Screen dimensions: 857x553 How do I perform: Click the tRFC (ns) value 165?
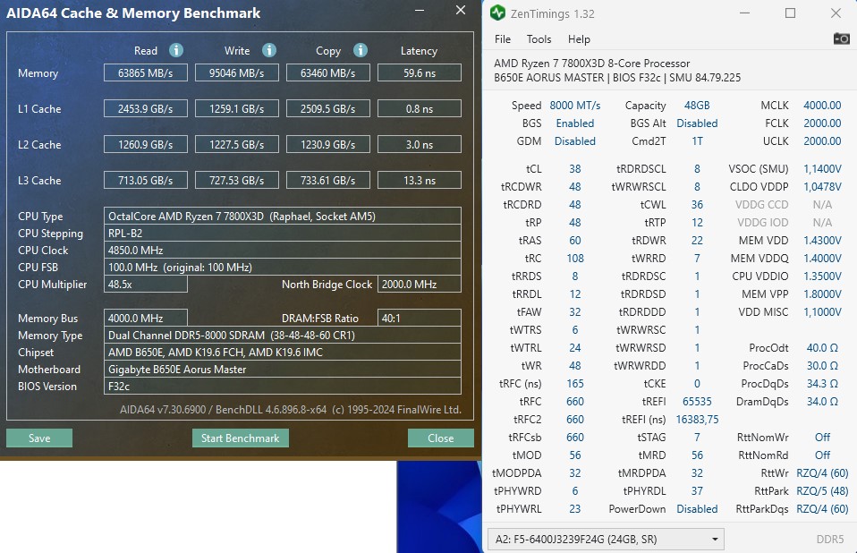(575, 384)
